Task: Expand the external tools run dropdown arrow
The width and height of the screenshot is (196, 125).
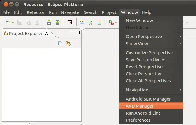Action: click(x=116, y=23)
